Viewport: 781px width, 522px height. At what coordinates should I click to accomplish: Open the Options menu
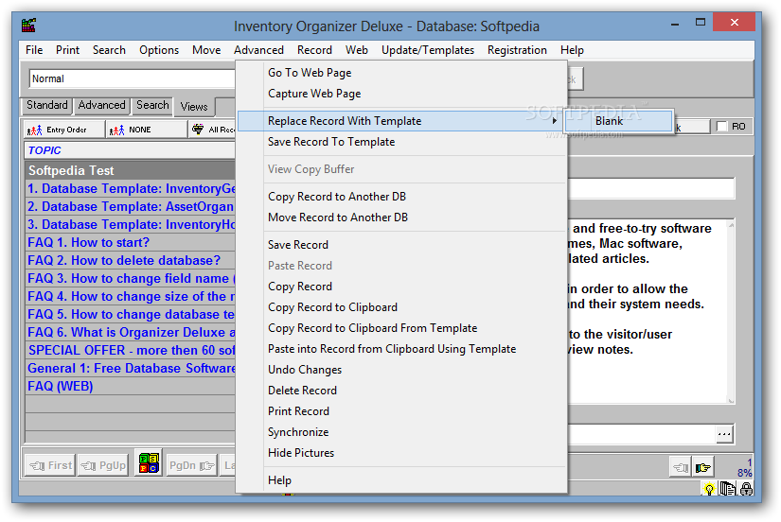159,50
